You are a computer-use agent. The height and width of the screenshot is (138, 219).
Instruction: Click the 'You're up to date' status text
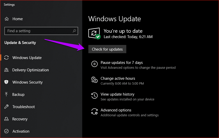click(123, 31)
